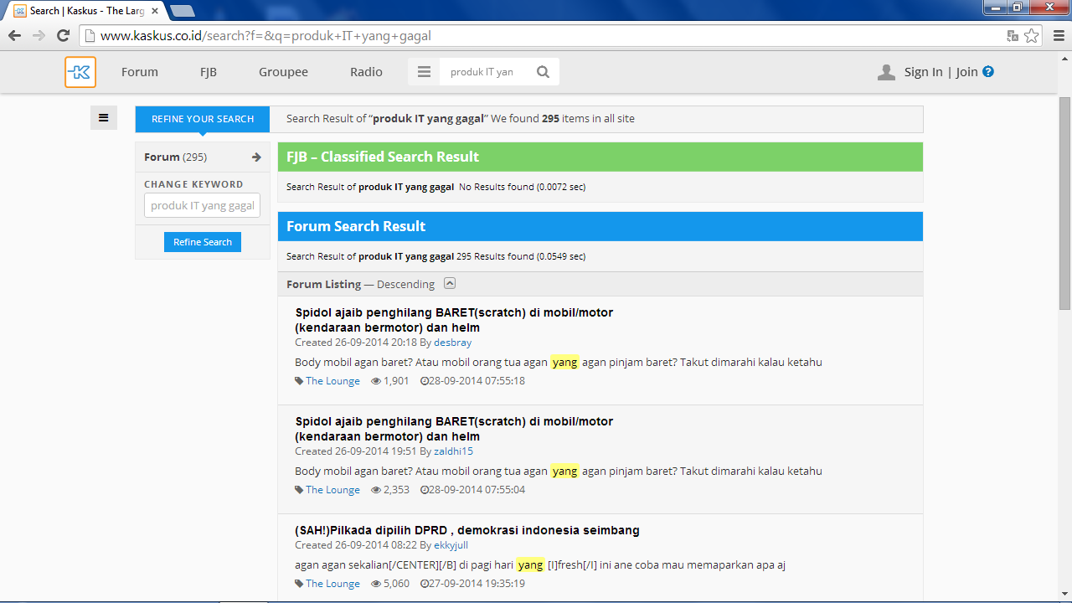The width and height of the screenshot is (1072, 603).
Task: Open The Lounge tag under zaldhi15 thread
Action: click(332, 490)
